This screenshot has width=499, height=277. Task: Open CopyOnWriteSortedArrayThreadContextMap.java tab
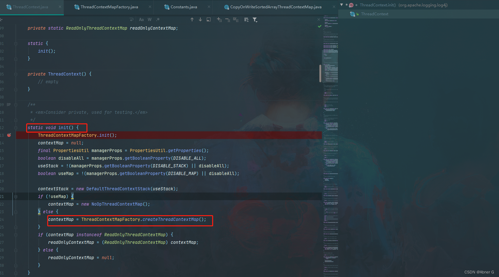pyautogui.click(x=276, y=7)
